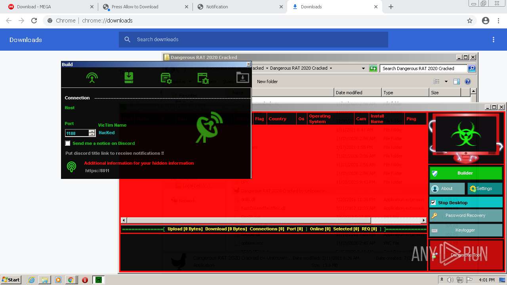This screenshot has height=285, width=507.
Task: Decrease the Port value with the down arrow
Action: pyautogui.click(x=92, y=135)
